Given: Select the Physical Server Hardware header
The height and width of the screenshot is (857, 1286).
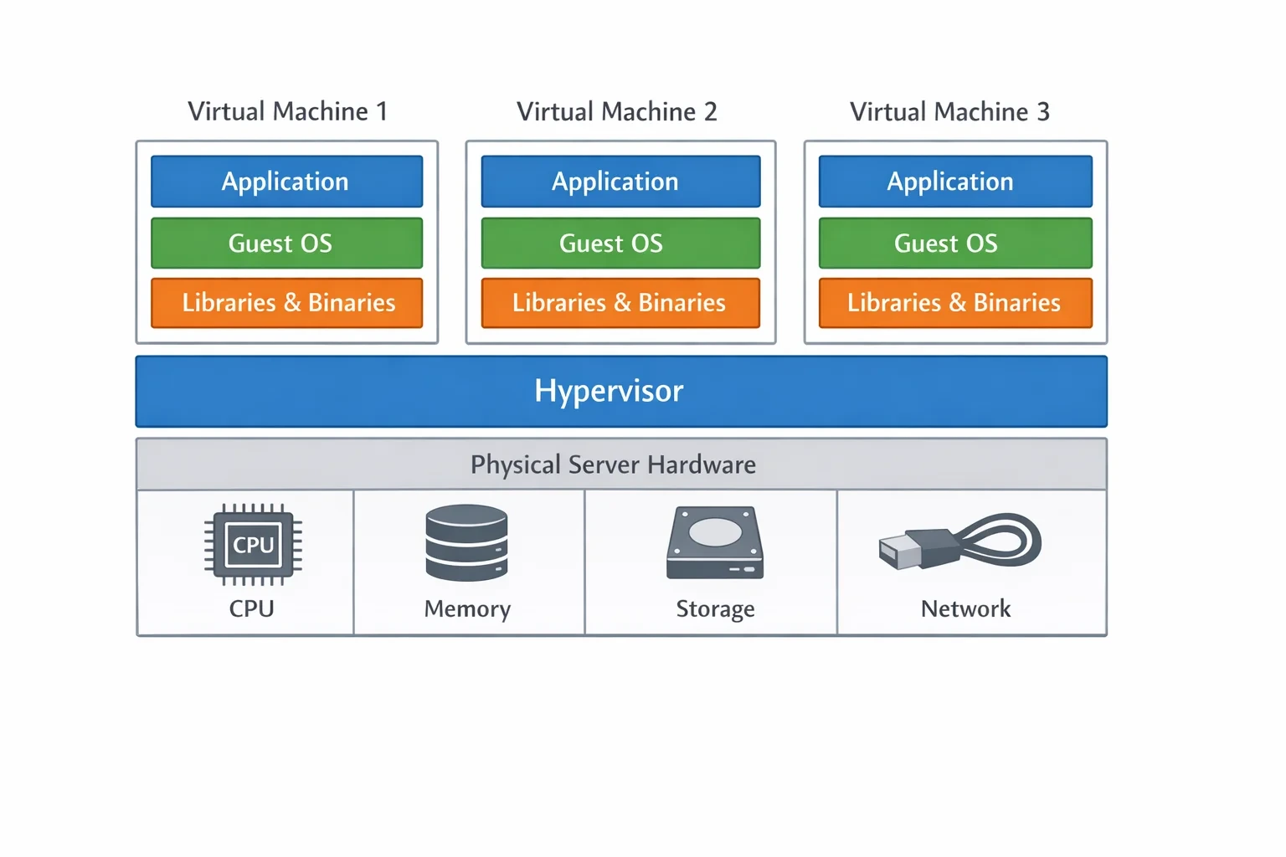Looking at the screenshot, I should (x=621, y=464).
